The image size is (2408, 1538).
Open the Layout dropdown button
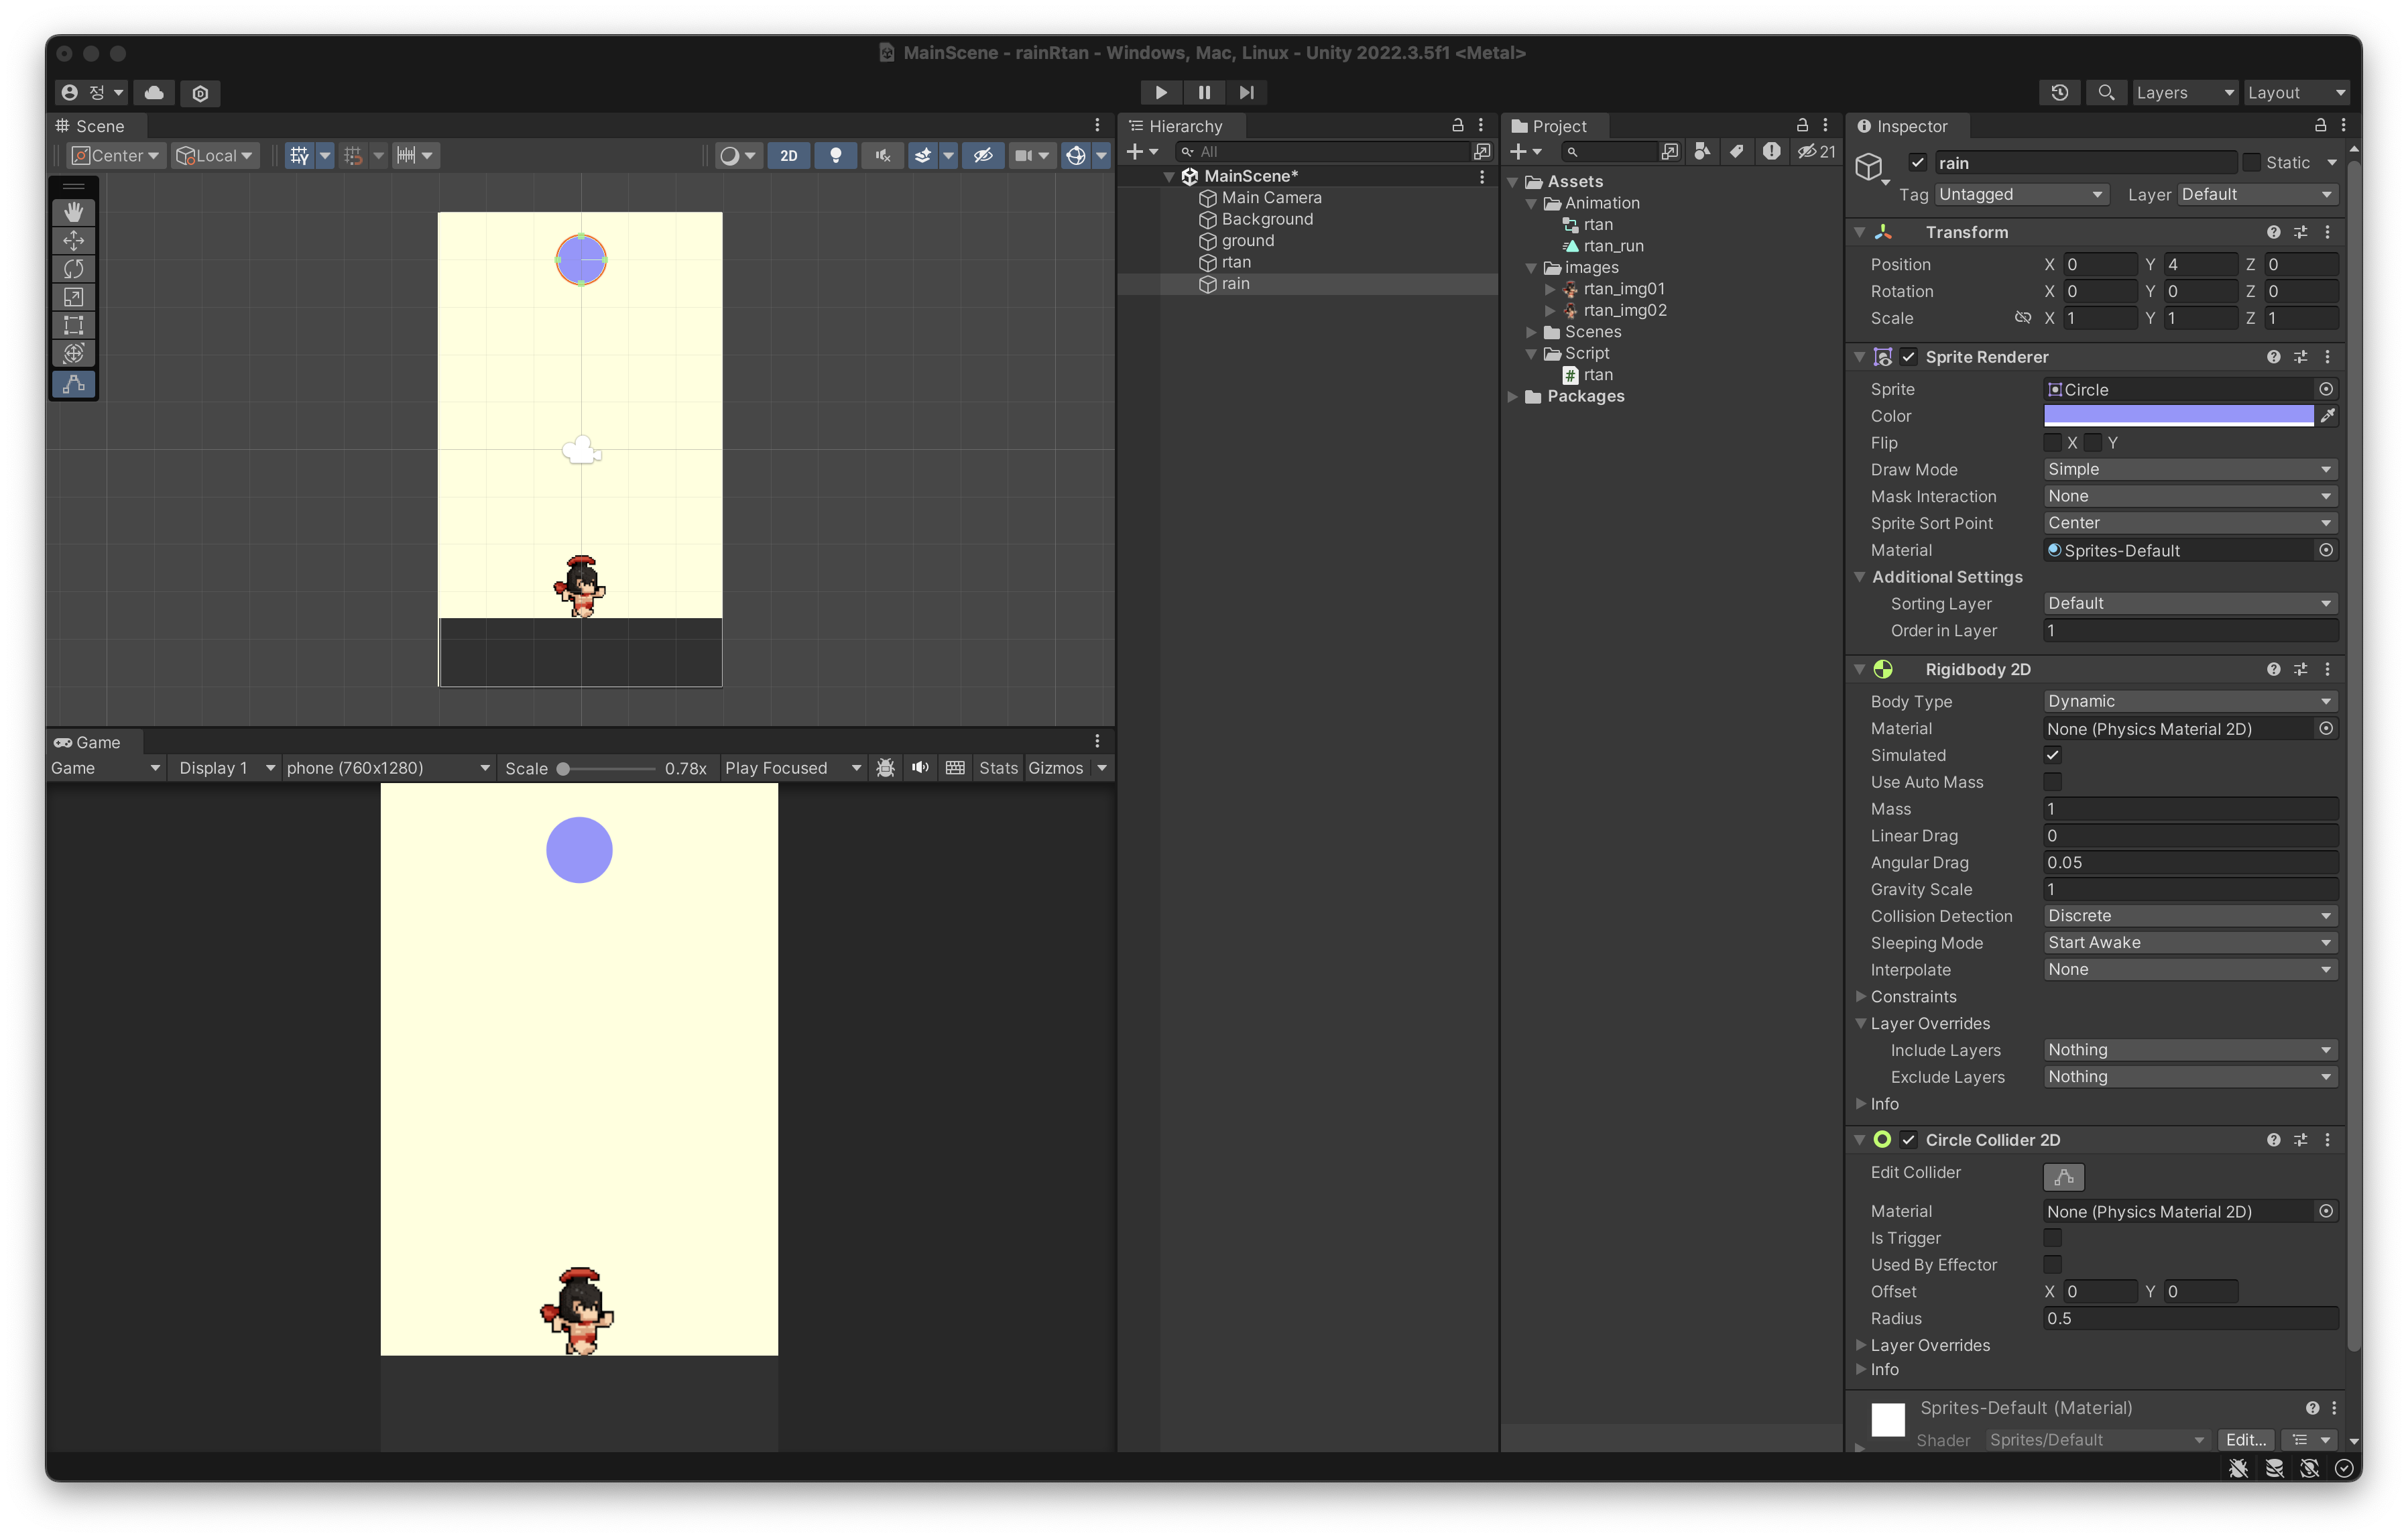pos(2296,93)
